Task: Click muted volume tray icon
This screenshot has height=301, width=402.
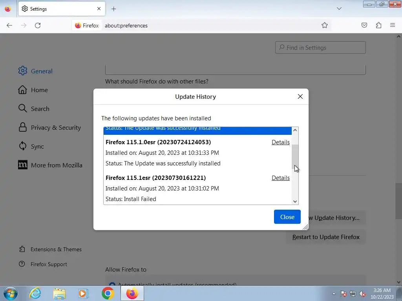Action: pyautogui.click(x=362, y=294)
